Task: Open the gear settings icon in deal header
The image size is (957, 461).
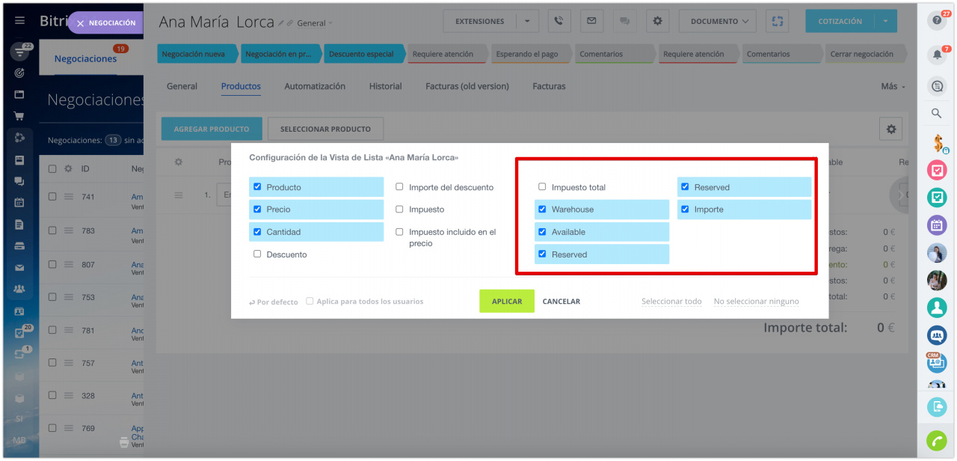Action: coord(658,21)
